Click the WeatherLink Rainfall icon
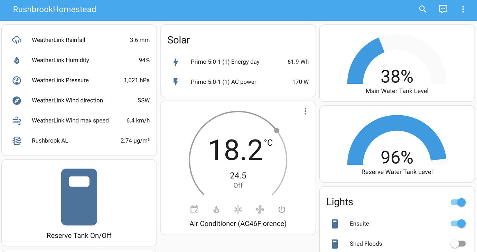477x252 pixels. point(17,40)
